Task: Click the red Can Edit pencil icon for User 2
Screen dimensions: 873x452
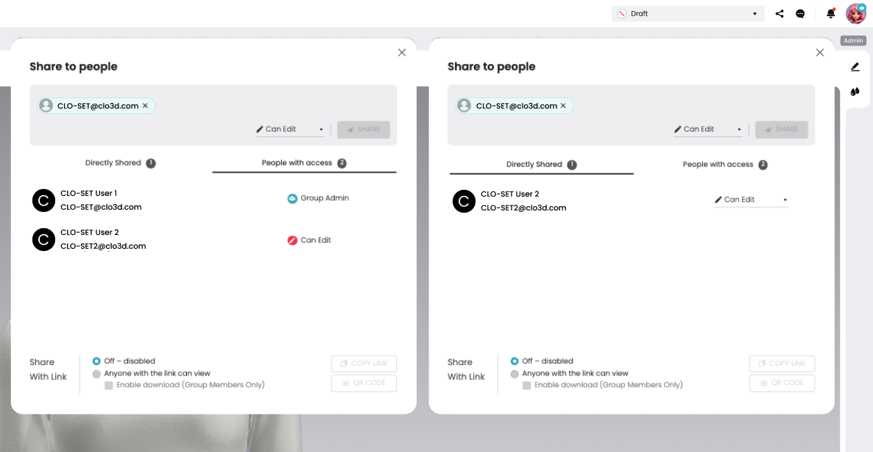Action: (292, 241)
